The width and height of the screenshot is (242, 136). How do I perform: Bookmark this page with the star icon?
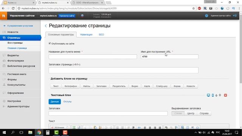tap(193, 8)
